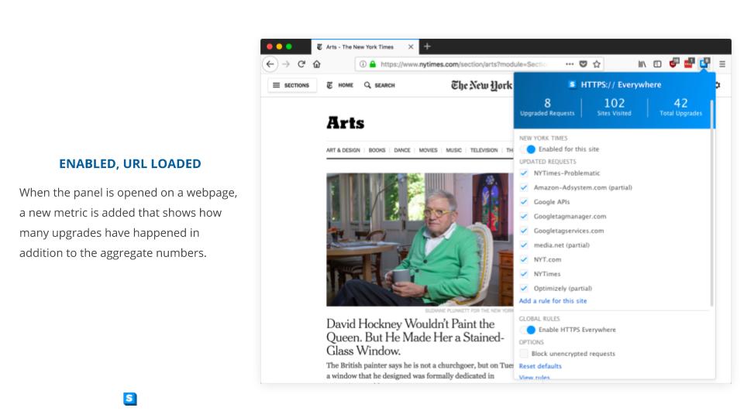Click the NYT settings gear icon
This screenshot has height=418, width=744.
(718, 85)
